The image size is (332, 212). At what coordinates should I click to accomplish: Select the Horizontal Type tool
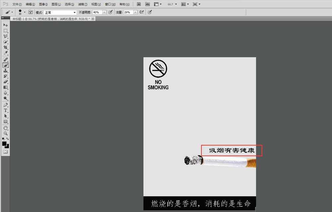click(x=5, y=110)
